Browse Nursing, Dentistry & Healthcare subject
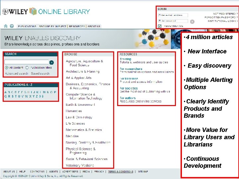Viewport: 239px width, 179px height. 88,143
